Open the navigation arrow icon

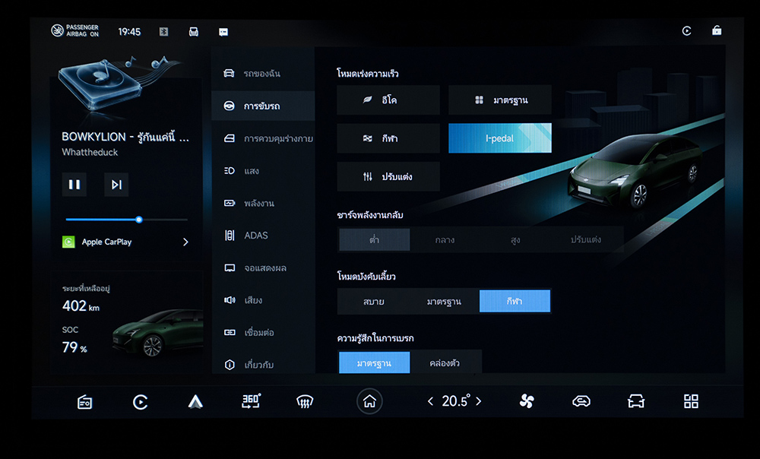pos(195,401)
